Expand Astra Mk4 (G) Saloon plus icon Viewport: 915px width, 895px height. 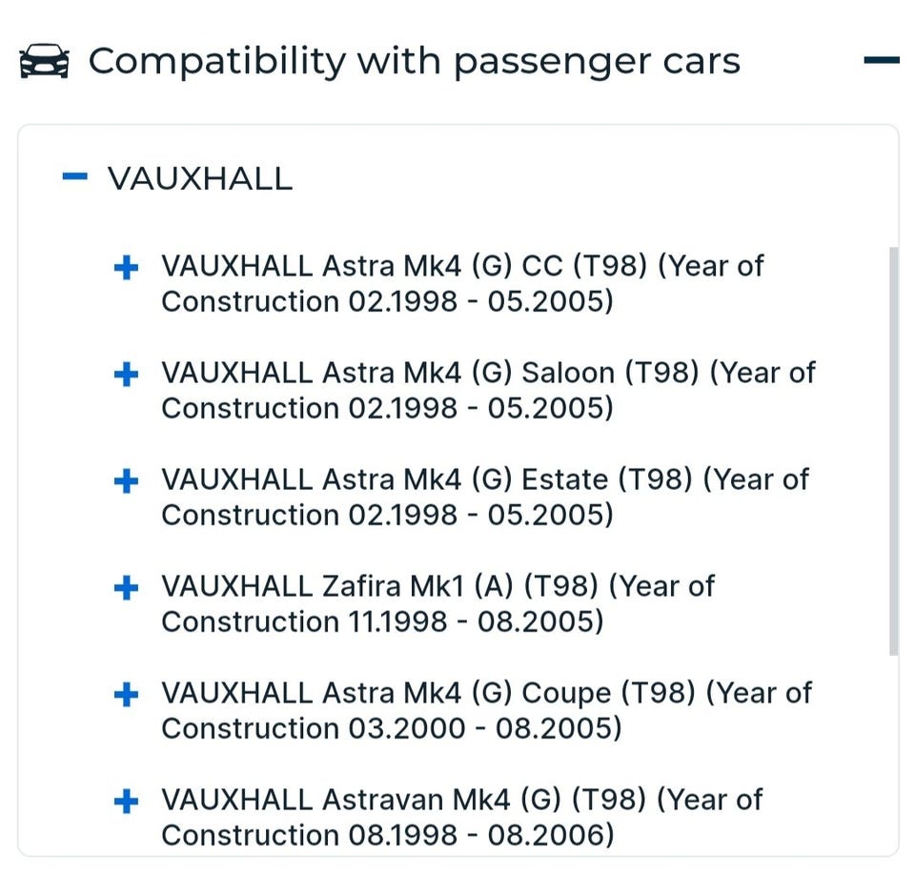click(126, 375)
